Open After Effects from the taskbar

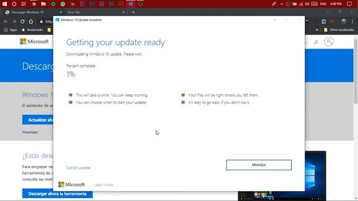[102, 4]
